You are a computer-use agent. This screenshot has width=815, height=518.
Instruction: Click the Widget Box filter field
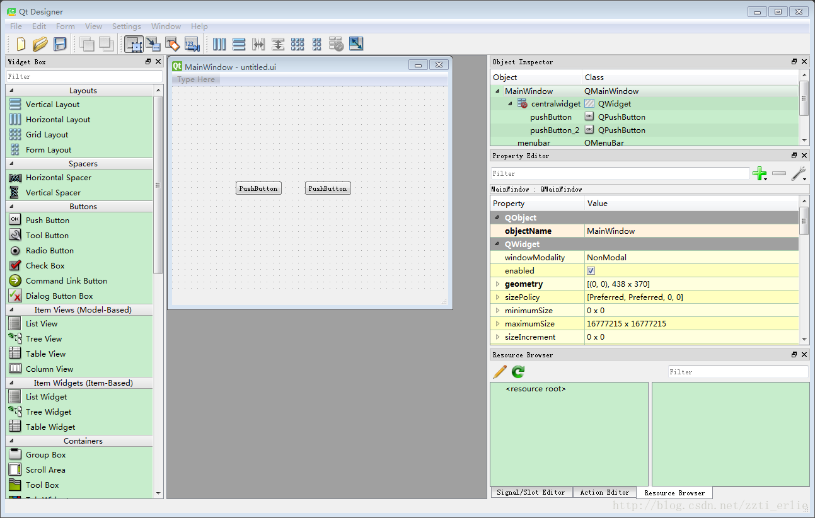coord(84,76)
